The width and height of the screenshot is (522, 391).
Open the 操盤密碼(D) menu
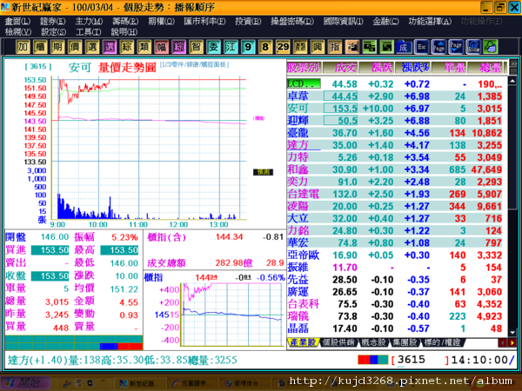(x=292, y=21)
